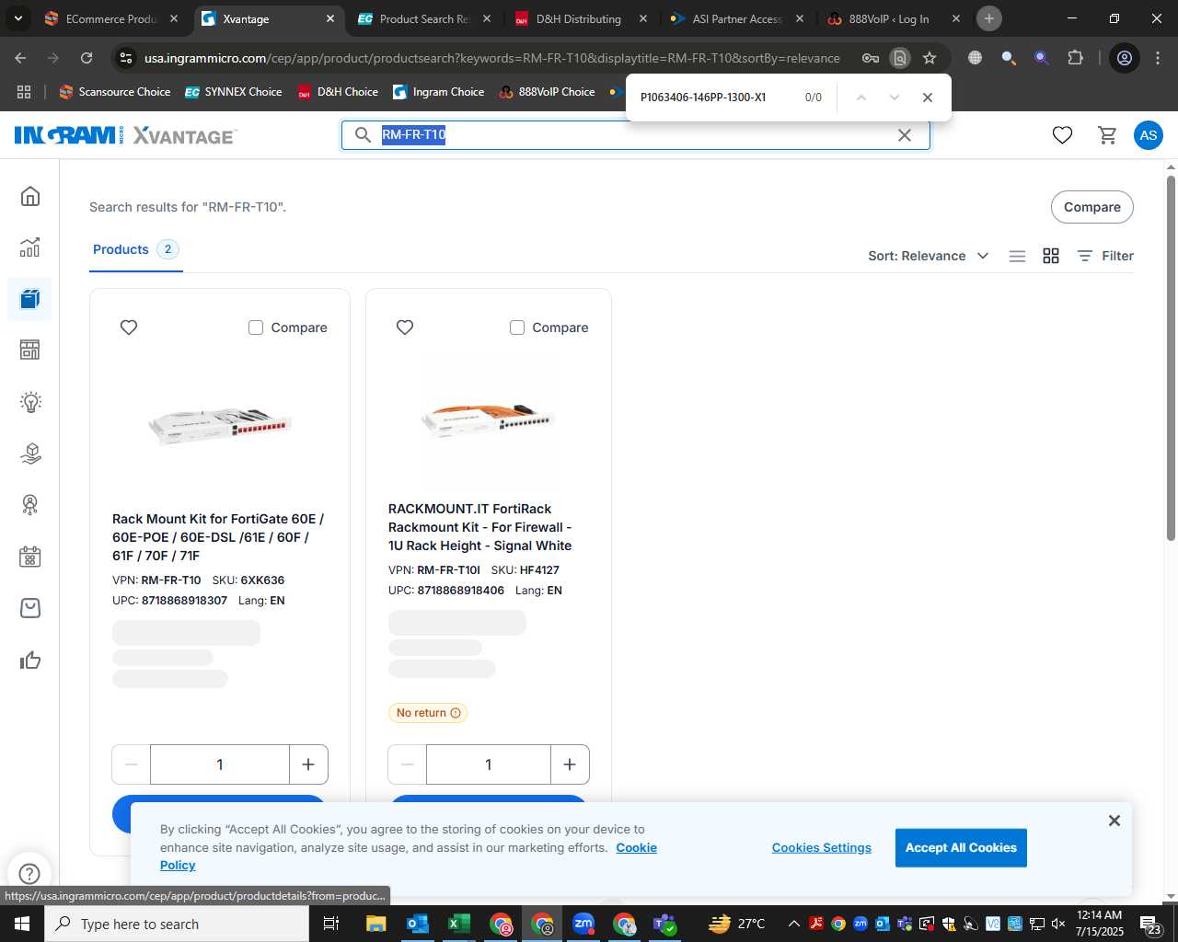The height and width of the screenshot is (942, 1178).
Task: Switch to ECommerce Product browser tab
Action: coord(111,18)
